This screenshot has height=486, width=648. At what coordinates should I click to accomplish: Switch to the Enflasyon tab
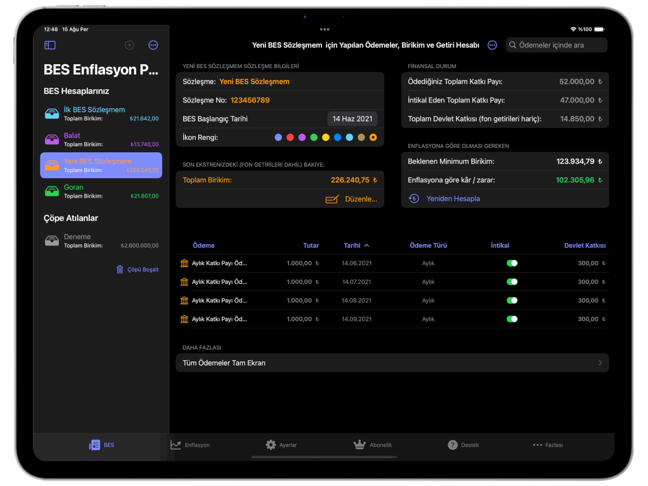(190, 445)
